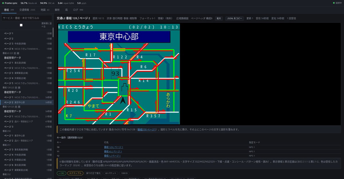Click the 93 marker on the VICS map
This screenshot has height=179, width=344.
pos(115,74)
